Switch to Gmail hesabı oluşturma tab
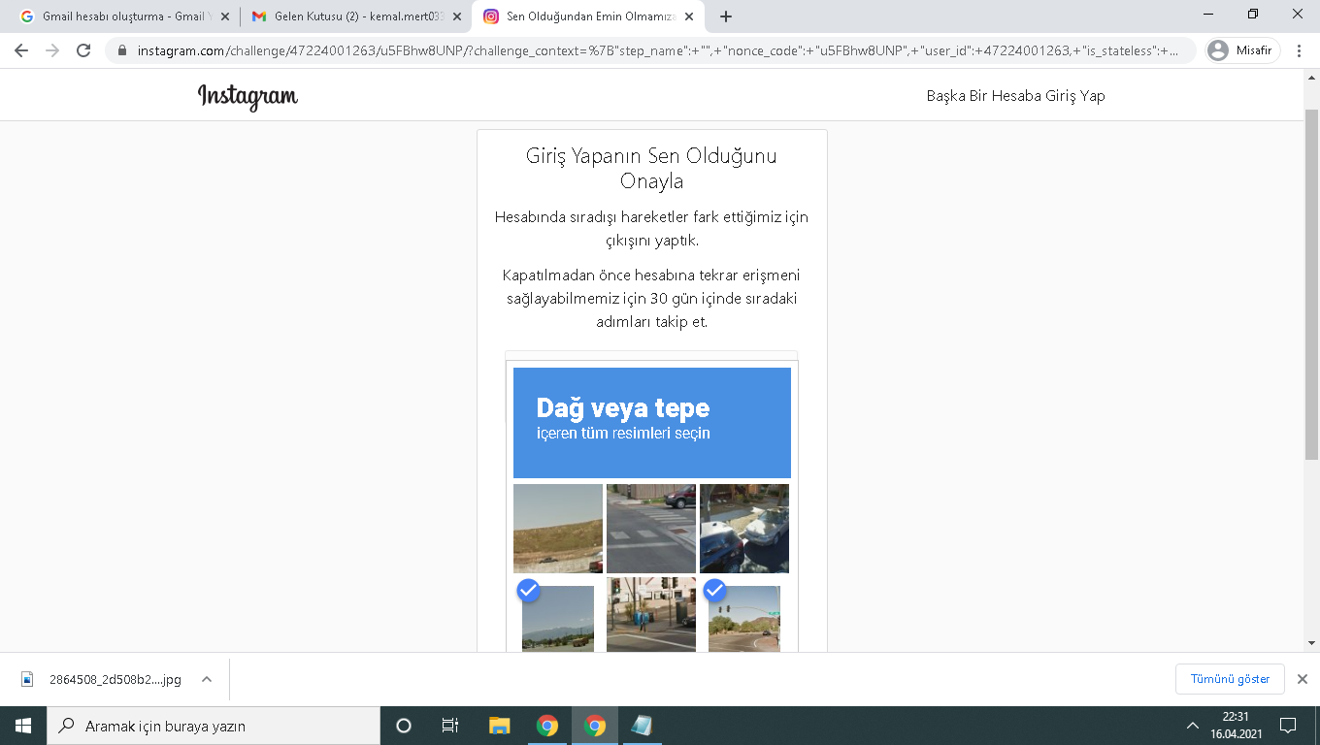This screenshot has height=745, width=1320. (123, 16)
